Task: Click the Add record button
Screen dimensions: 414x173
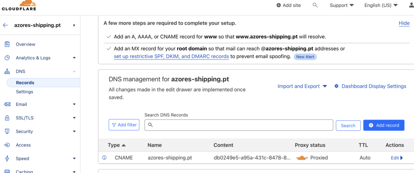Action: click(x=384, y=125)
